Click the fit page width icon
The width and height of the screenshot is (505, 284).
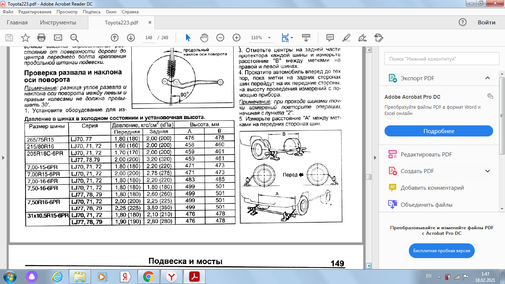[x=285, y=38]
